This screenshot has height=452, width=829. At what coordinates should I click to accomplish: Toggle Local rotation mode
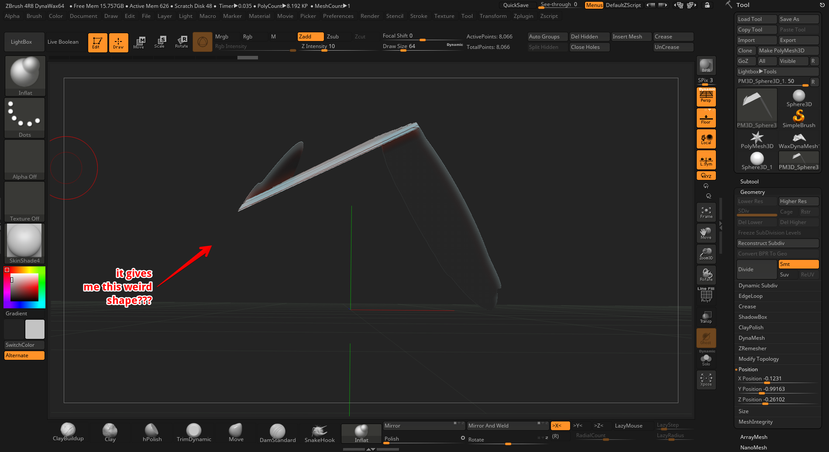(706, 139)
